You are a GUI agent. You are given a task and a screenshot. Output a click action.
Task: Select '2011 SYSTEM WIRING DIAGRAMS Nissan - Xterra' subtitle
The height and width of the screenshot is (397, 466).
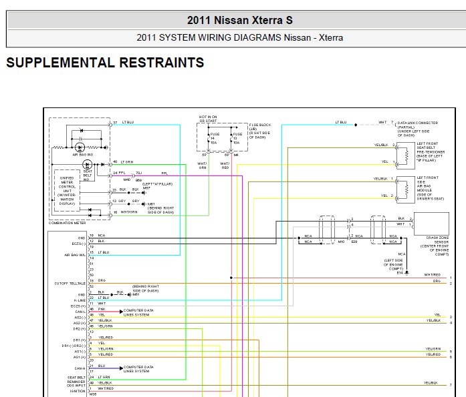(x=239, y=37)
